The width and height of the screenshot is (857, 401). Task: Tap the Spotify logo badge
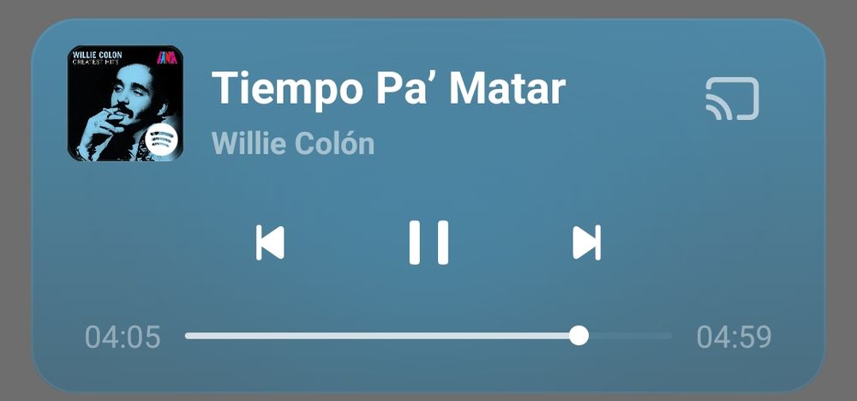[162, 138]
